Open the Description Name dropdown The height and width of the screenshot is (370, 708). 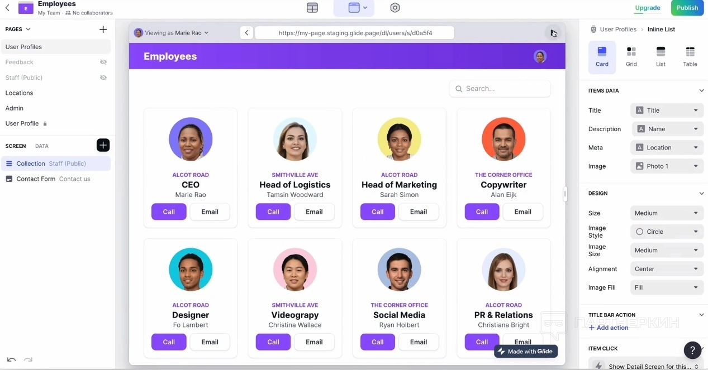tap(668, 129)
